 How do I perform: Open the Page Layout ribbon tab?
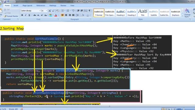click(x=27, y=5)
